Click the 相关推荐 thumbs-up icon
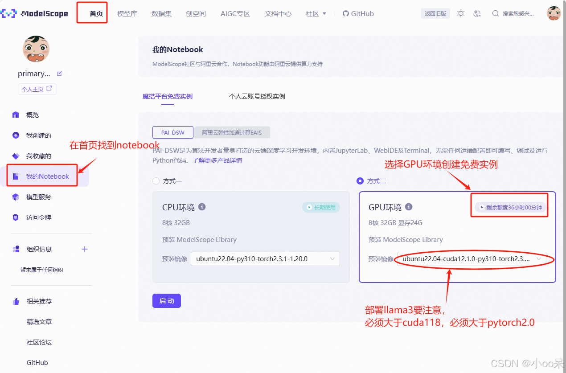The width and height of the screenshot is (566, 373). (x=16, y=301)
